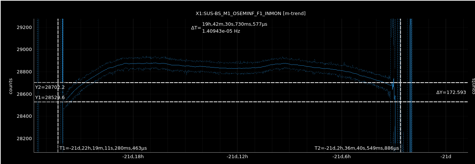The image size is (475, 164).
Task: Click the 29000 y-axis tick label
Action: click(x=25, y=50)
